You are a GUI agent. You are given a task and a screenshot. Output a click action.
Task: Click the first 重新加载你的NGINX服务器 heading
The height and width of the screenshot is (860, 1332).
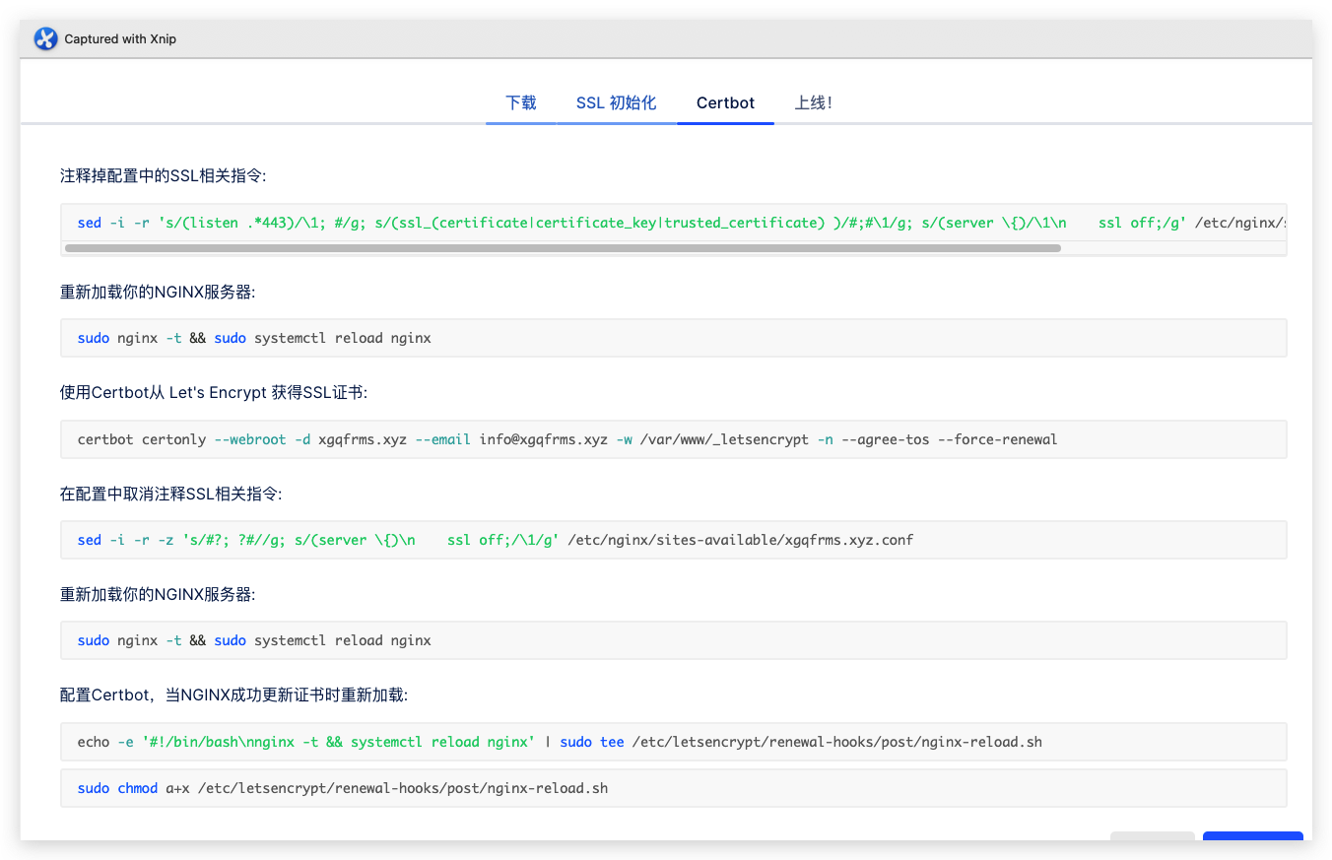(x=158, y=292)
